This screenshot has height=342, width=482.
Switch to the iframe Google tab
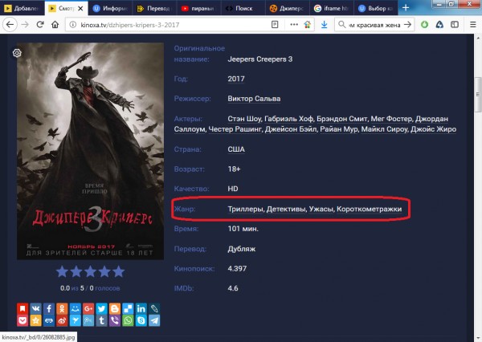point(331,8)
